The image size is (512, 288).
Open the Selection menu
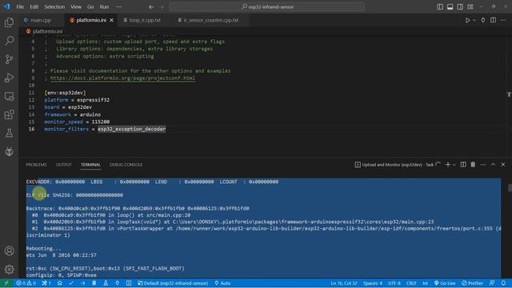(54, 7)
